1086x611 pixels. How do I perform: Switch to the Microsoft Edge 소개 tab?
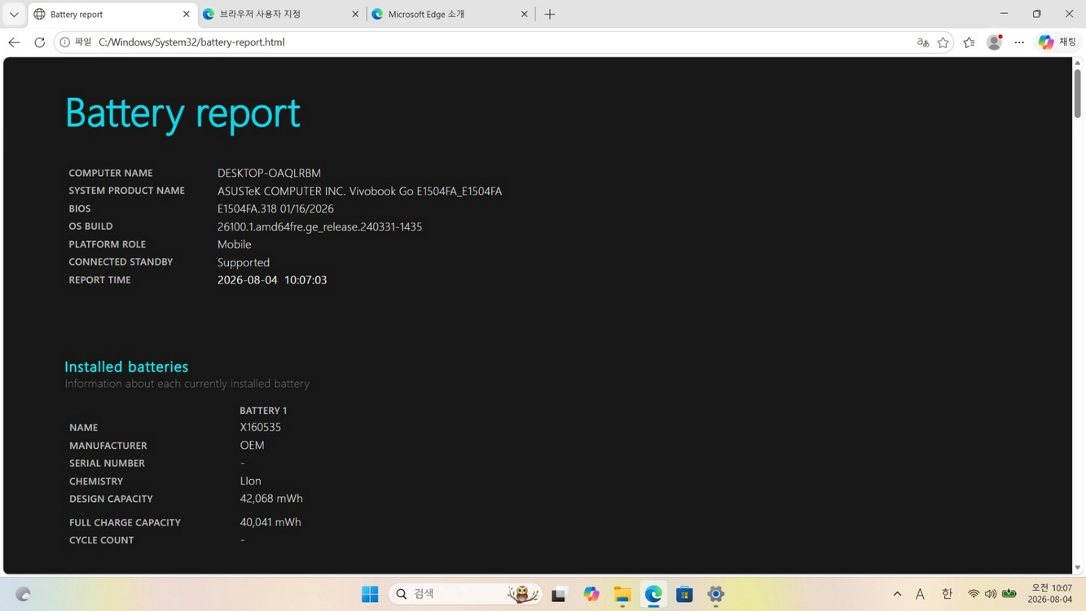[451, 14]
